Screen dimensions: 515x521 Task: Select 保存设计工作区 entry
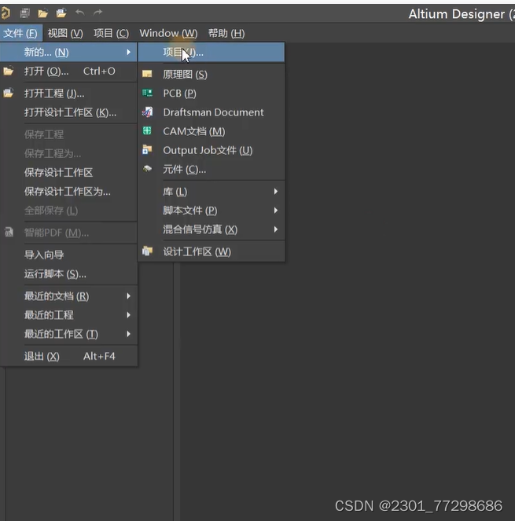68,172
